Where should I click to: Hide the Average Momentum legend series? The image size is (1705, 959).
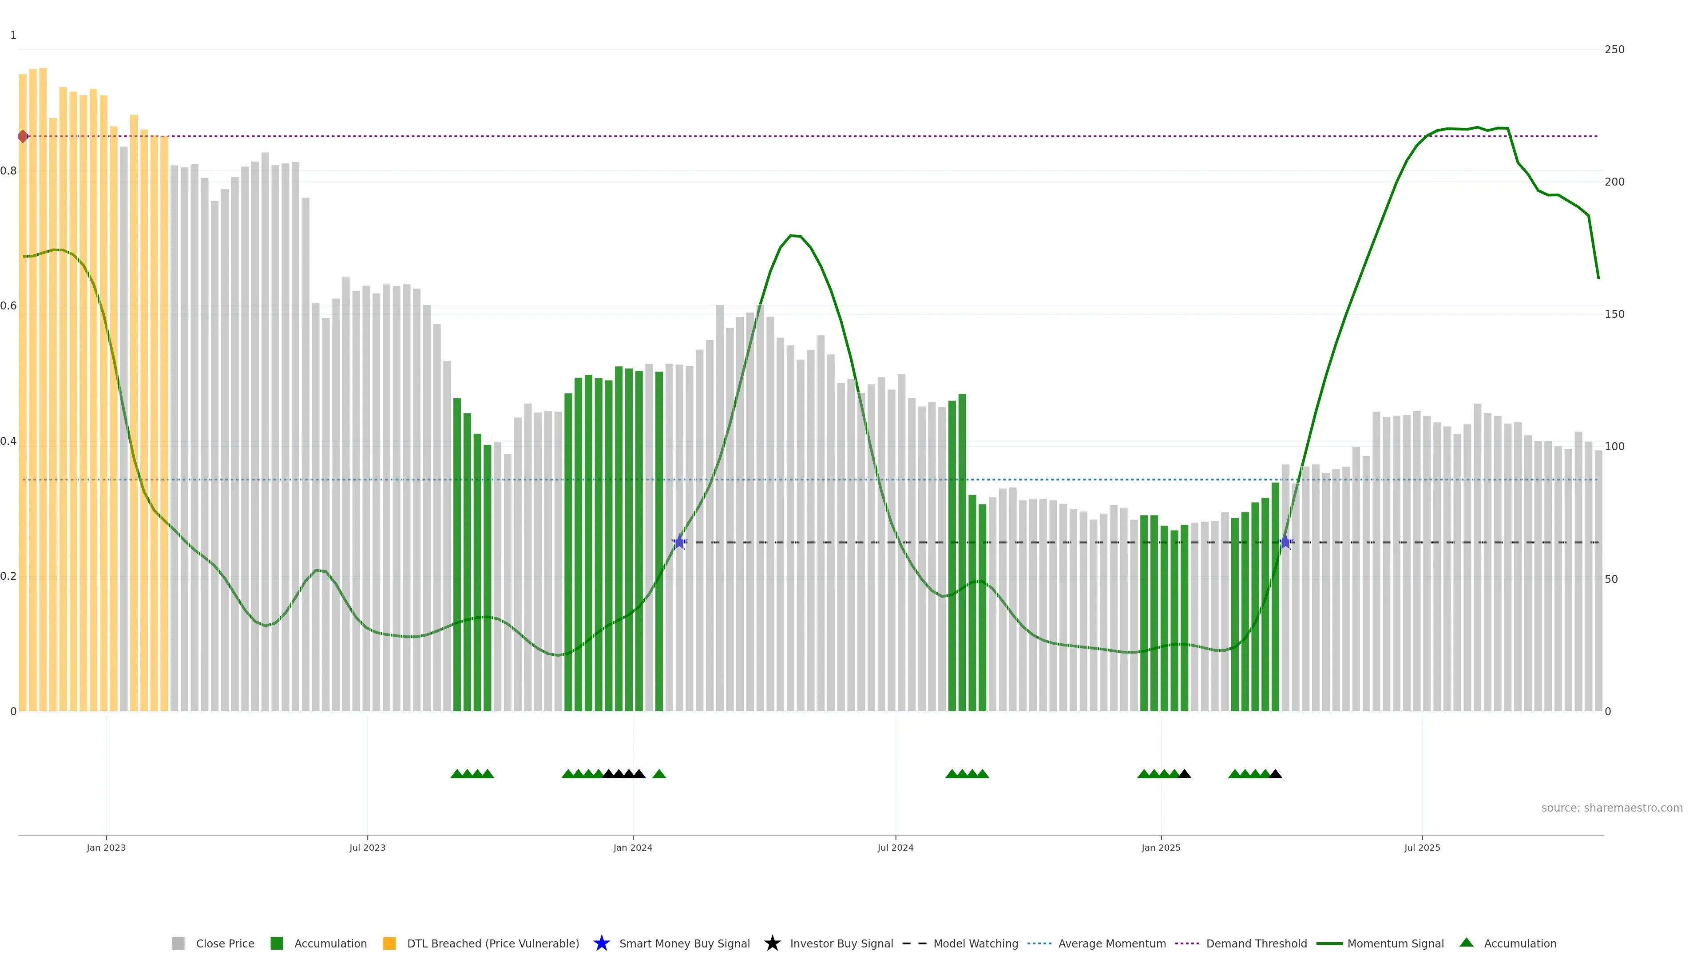point(1111,943)
